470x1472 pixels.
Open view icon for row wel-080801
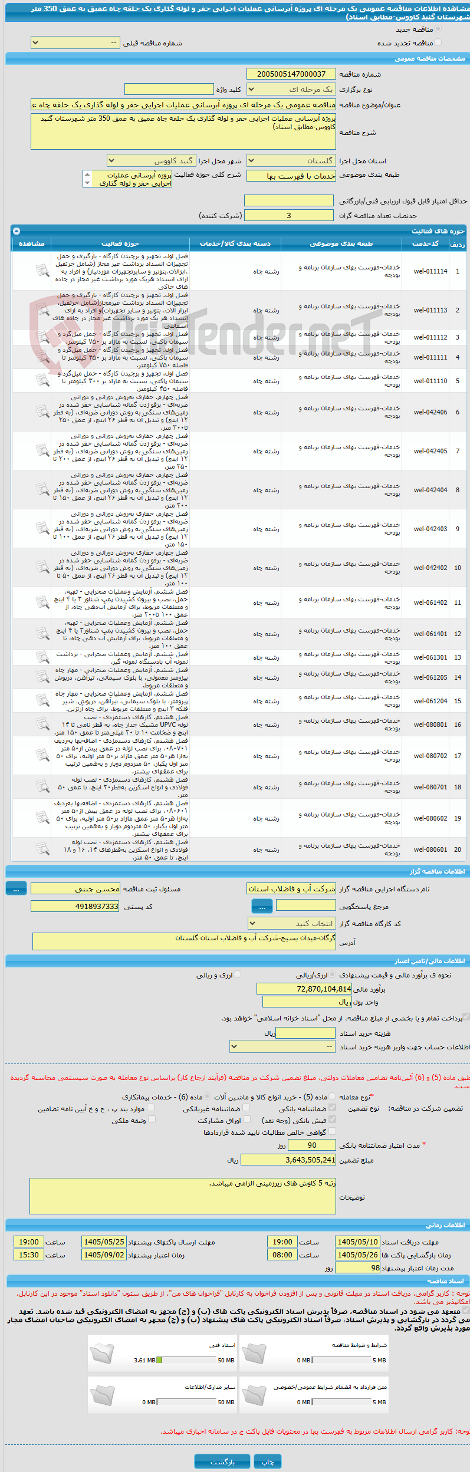[42, 725]
